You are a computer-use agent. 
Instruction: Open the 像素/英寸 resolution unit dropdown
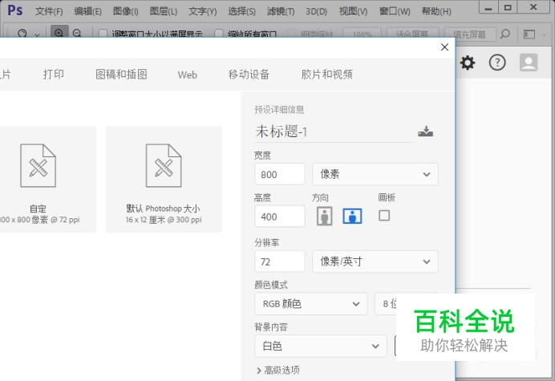[375, 261]
